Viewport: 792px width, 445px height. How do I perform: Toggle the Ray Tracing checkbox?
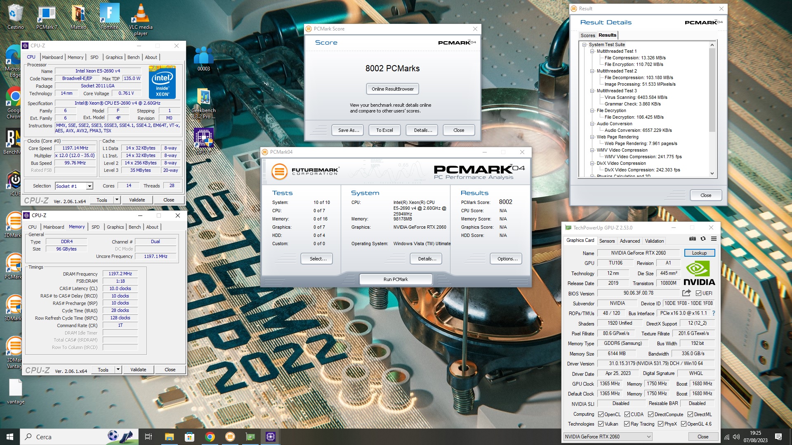click(627, 424)
